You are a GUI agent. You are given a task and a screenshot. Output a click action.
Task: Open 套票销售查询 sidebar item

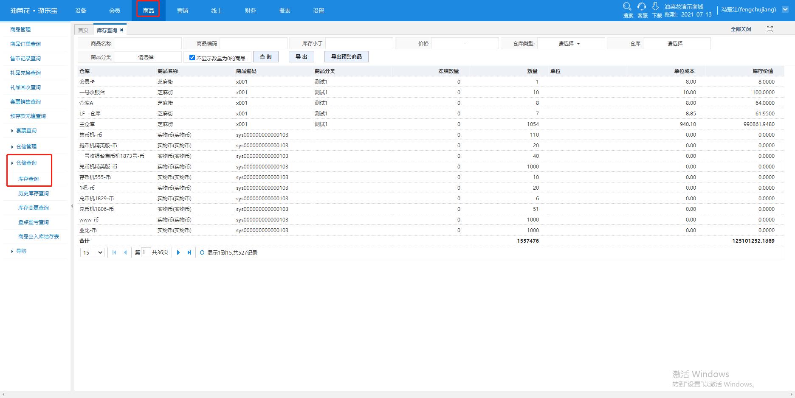[x=25, y=102]
